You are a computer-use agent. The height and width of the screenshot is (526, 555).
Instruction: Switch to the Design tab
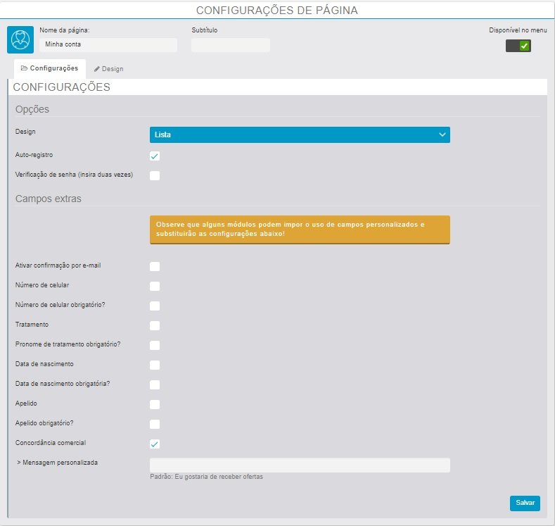pyautogui.click(x=109, y=69)
